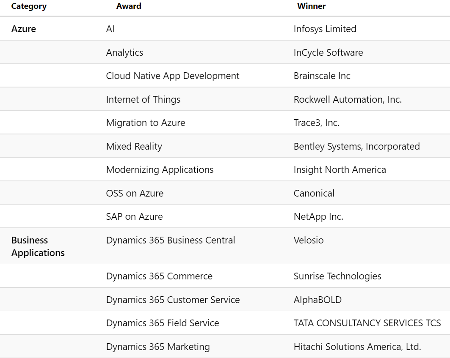Click the Category column header
Screen dimensions: 450x358
click(29, 6)
